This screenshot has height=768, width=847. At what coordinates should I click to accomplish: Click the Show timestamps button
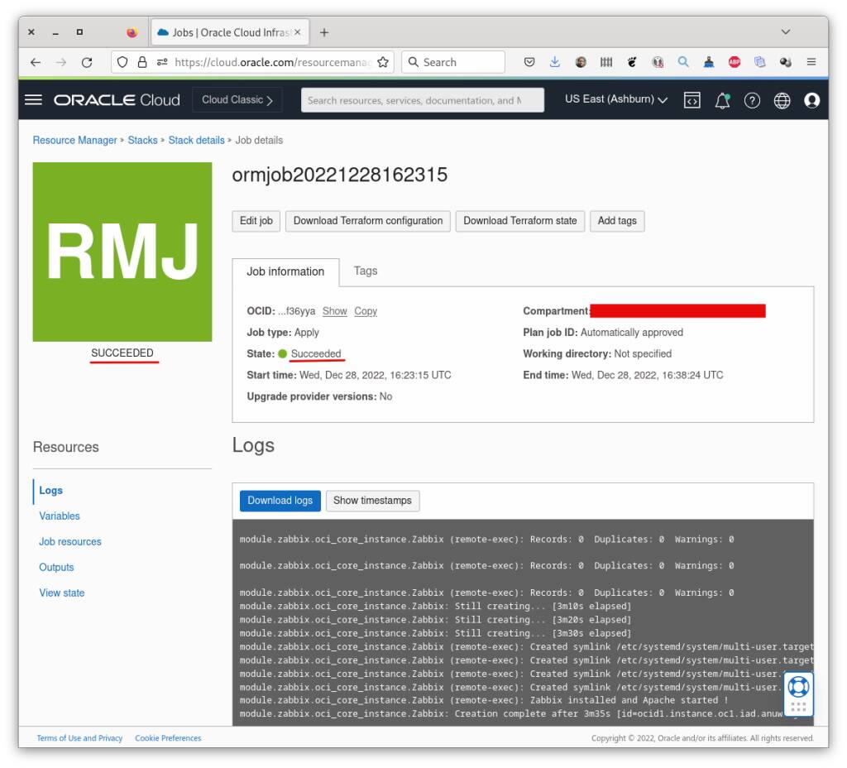click(372, 501)
